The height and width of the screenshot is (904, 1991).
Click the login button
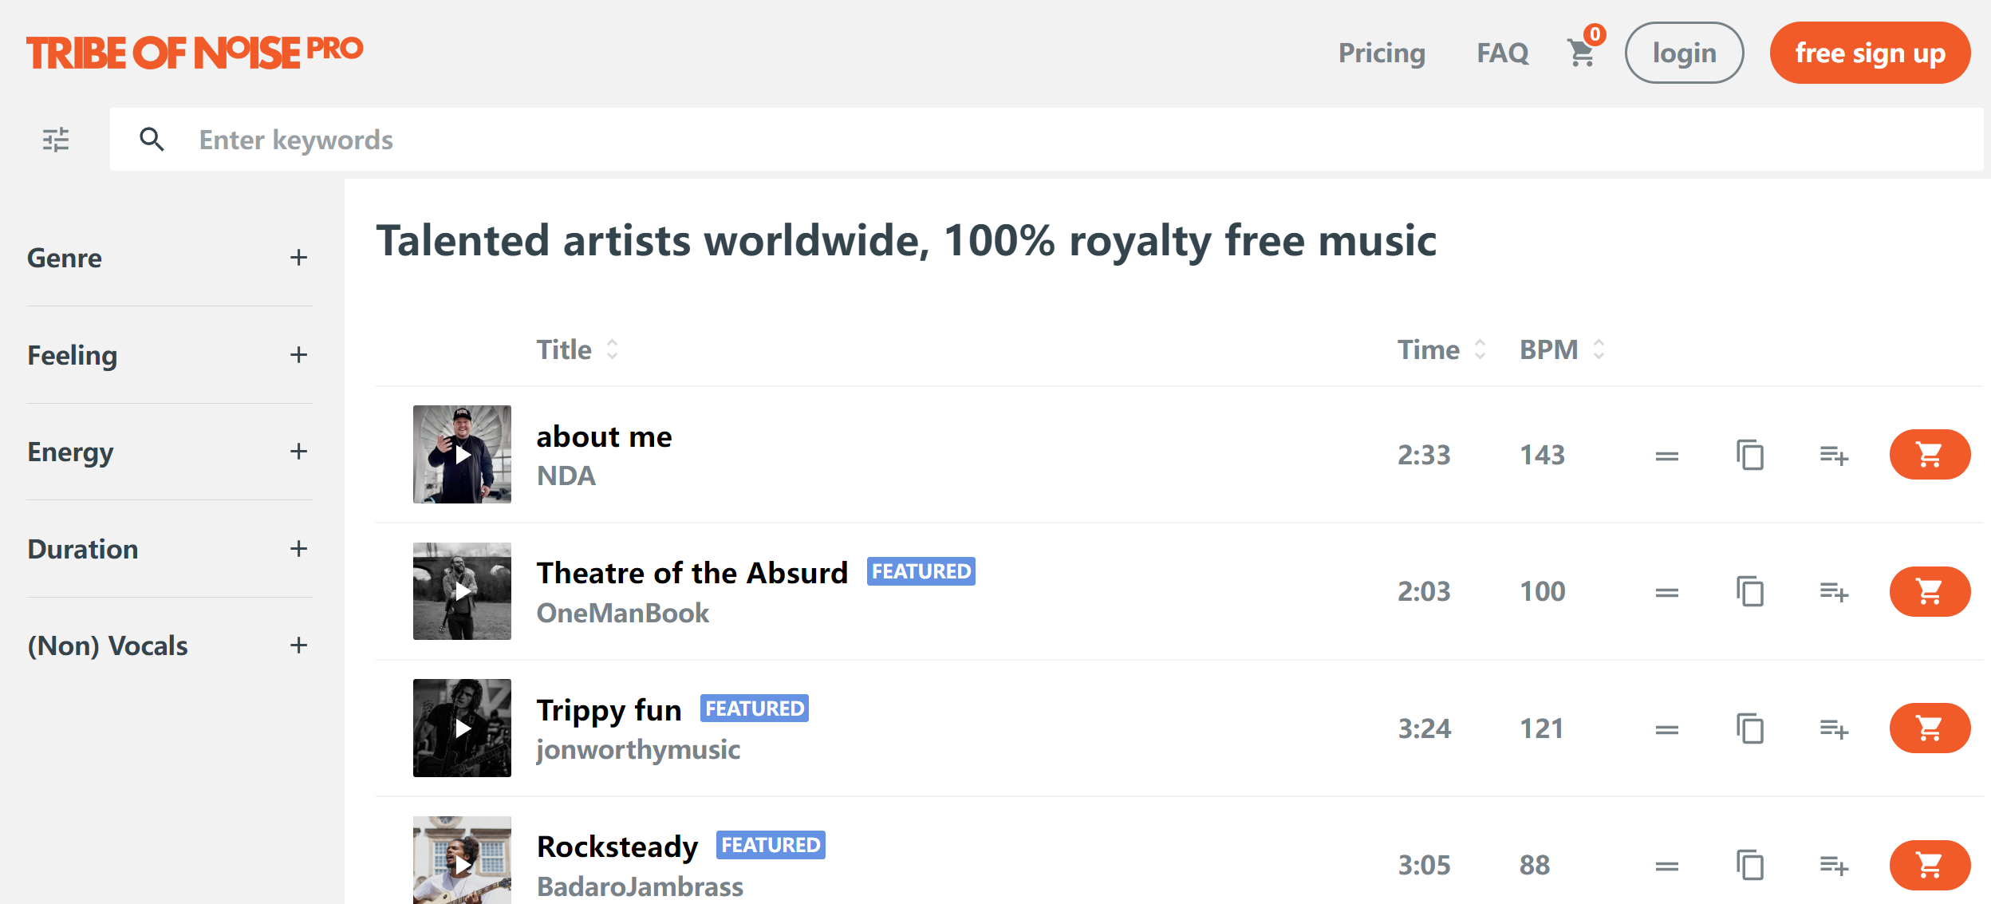pyautogui.click(x=1684, y=53)
